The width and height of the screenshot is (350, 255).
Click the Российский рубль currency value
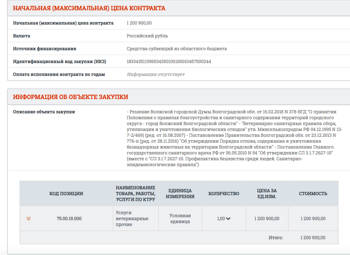coord(147,36)
